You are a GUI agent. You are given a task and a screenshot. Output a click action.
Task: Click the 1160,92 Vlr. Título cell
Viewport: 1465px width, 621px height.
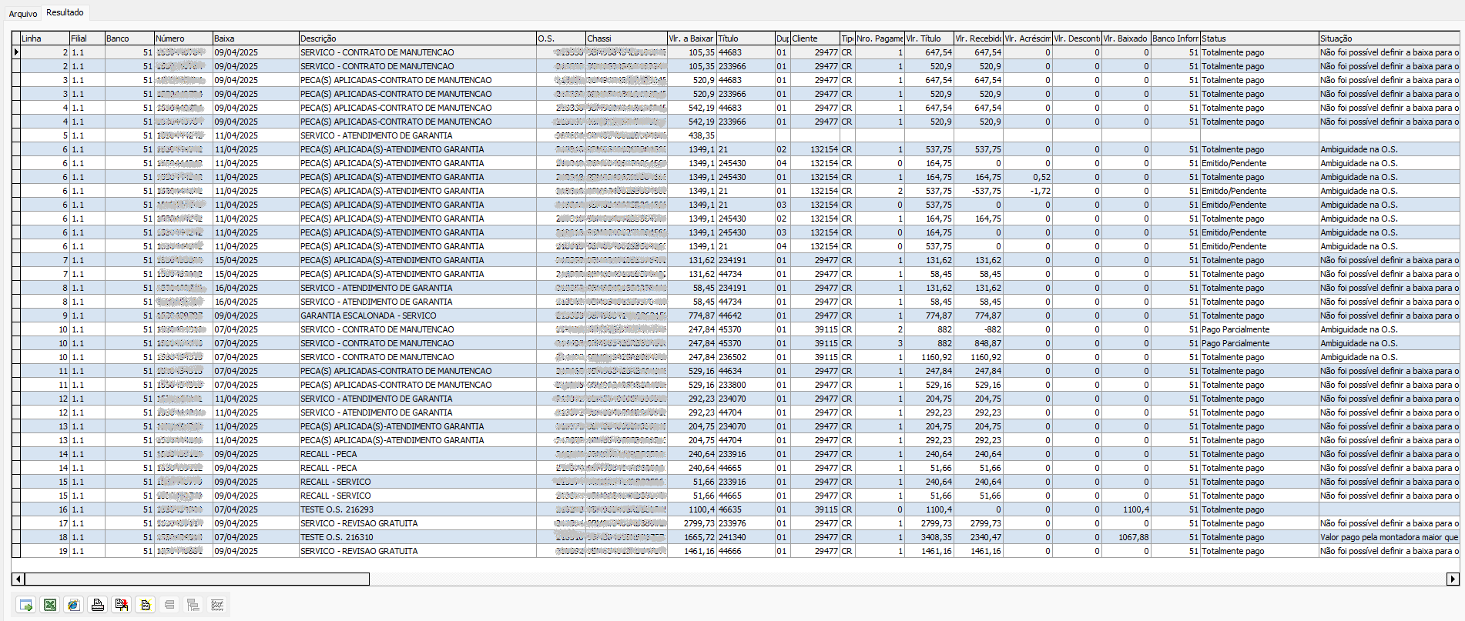coord(929,357)
